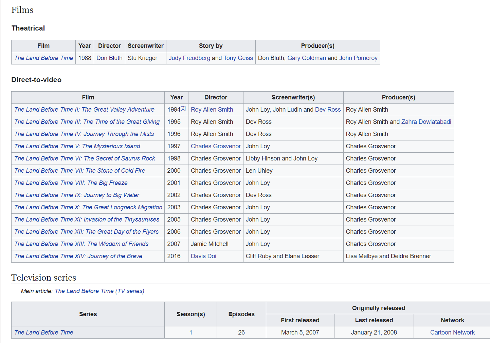Select the January 21, 2008 release date
Screen dimensions: 490x343
374,332
